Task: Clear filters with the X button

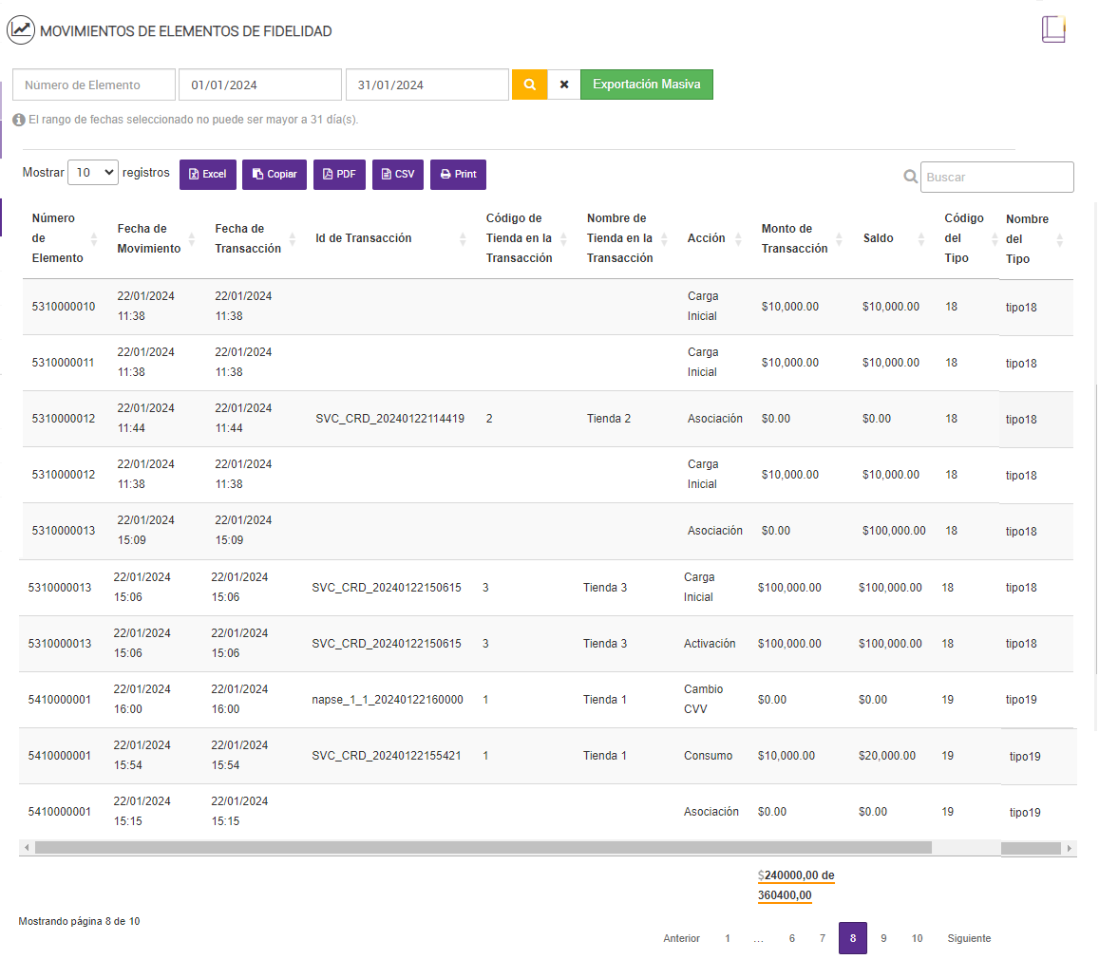Action: tap(563, 85)
